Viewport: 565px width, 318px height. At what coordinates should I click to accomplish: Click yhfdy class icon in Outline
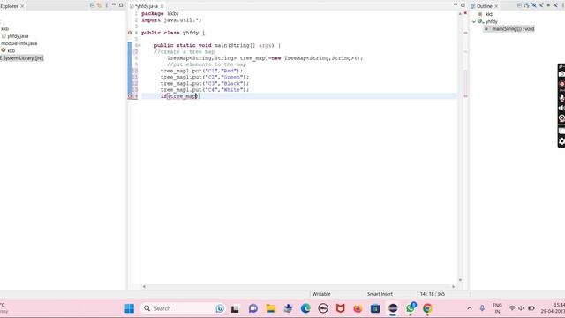[x=480, y=21]
